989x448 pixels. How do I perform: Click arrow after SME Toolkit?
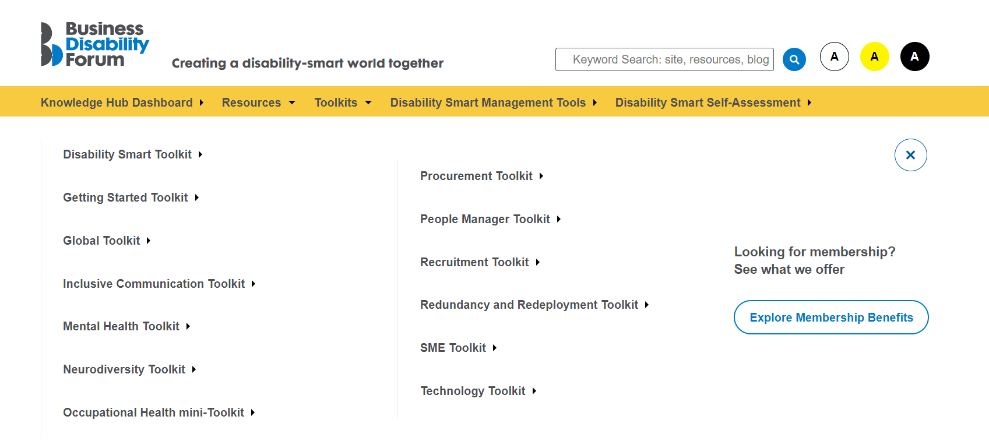click(x=495, y=348)
